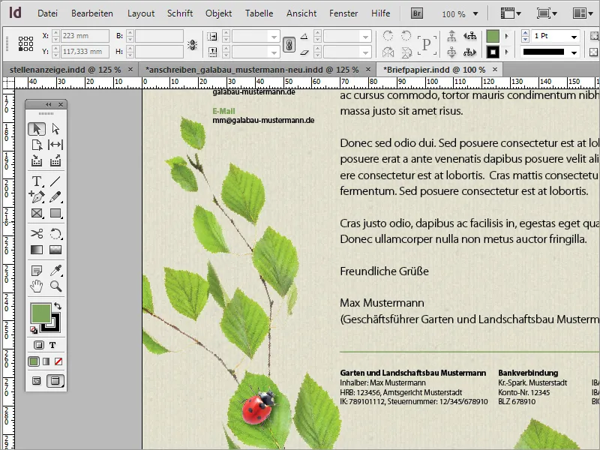Reset to default fill and stroke
Image resolution: width=600 pixels, height=450 pixels.
tap(34, 329)
